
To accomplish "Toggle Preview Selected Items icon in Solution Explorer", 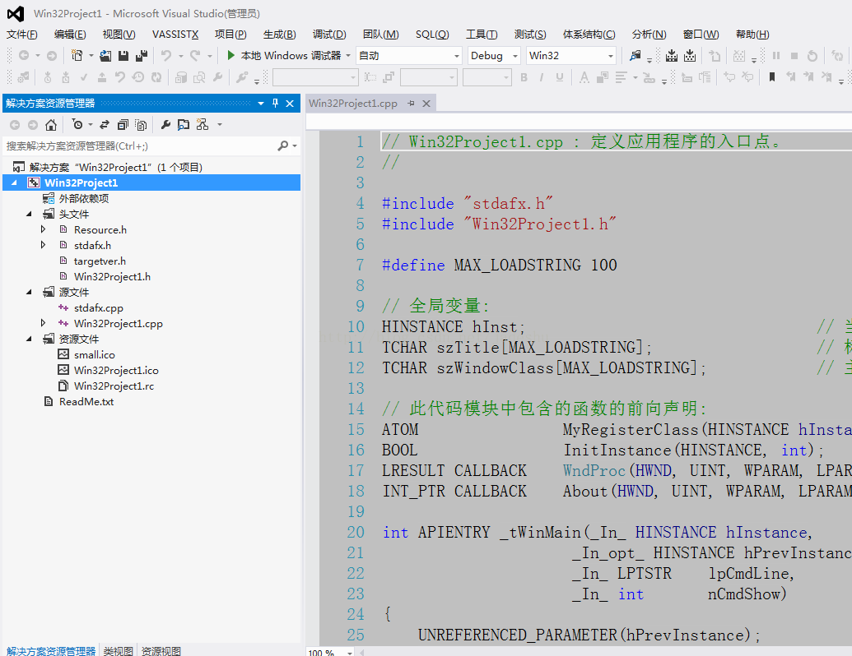I will click(x=184, y=125).
